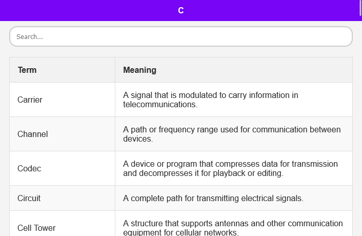The image size is (362, 236).
Task: Click the word 'devices' in Channel's meaning
Action: point(137,139)
